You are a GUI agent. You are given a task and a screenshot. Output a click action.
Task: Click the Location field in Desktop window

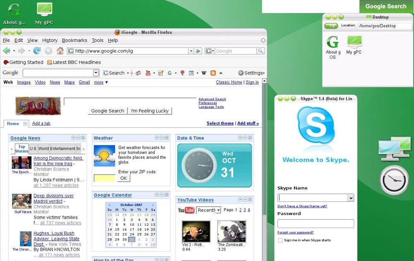(385, 26)
